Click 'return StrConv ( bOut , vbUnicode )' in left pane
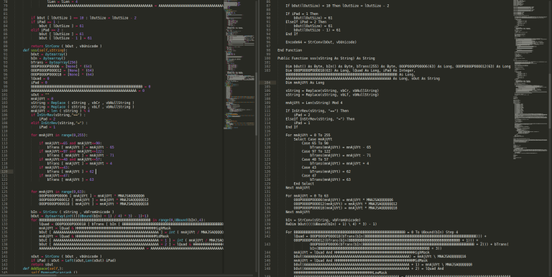The height and width of the screenshot is (277, 552). (66, 46)
